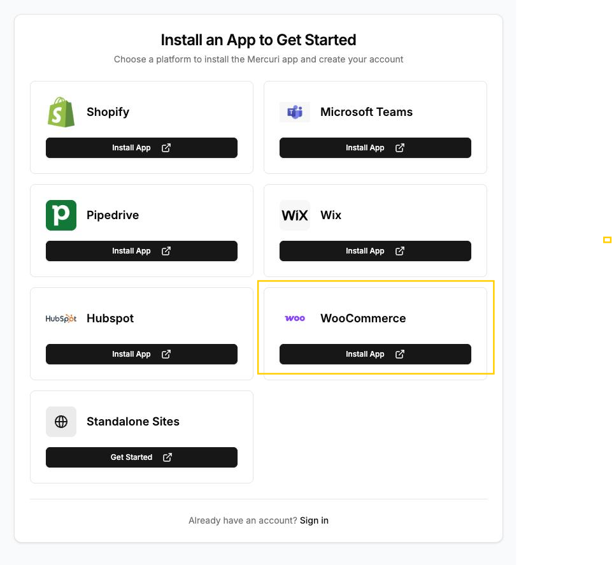Open the Sign in link

pyautogui.click(x=314, y=520)
